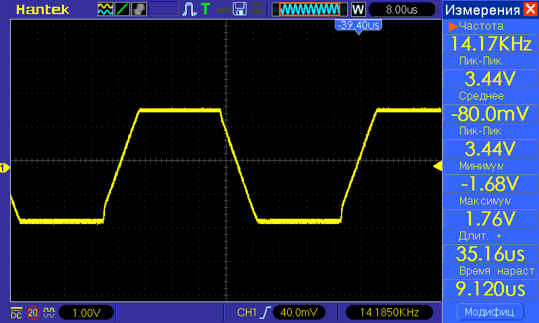Click the channel 1 ground level marker
The height and width of the screenshot is (323, 539).
tap(5, 168)
